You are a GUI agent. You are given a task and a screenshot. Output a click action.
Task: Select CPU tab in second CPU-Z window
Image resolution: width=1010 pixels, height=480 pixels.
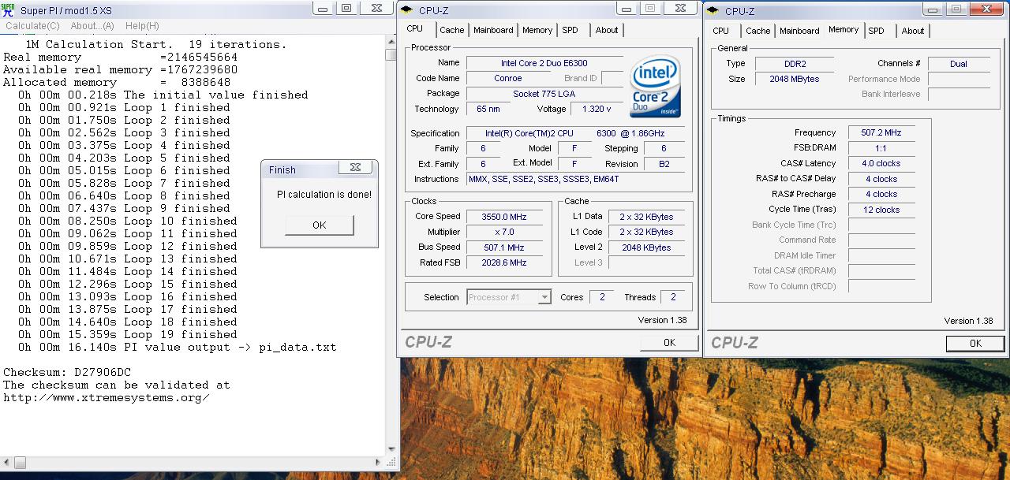pyautogui.click(x=721, y=31)
